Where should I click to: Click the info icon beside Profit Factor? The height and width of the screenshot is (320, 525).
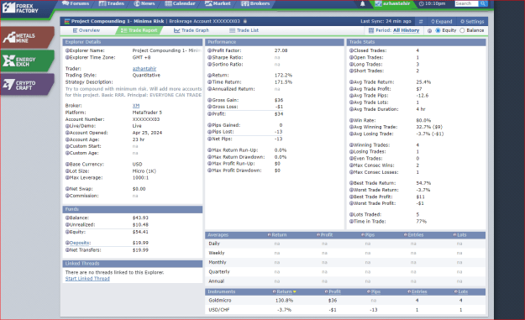209,50
